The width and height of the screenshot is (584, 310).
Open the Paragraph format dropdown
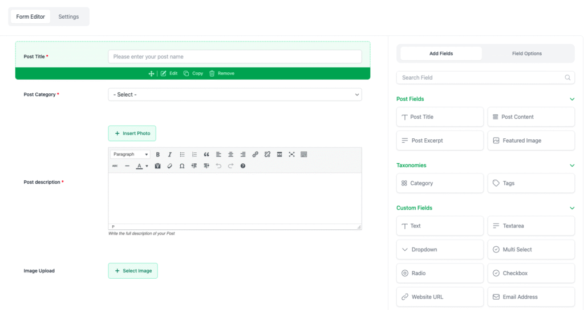coord(131,155)
